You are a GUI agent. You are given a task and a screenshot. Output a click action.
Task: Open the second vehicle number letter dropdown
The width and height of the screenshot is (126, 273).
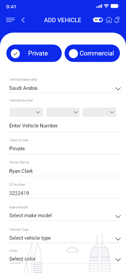(x=63, y=112)
